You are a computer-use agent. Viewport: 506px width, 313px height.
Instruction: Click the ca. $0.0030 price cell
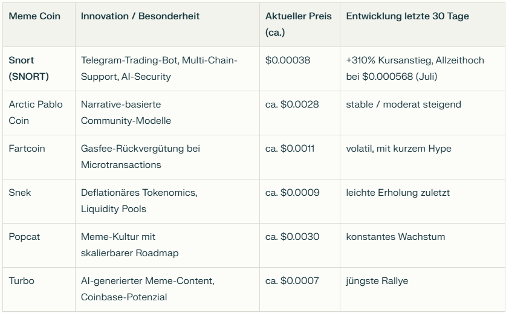[x=292, y=237]
